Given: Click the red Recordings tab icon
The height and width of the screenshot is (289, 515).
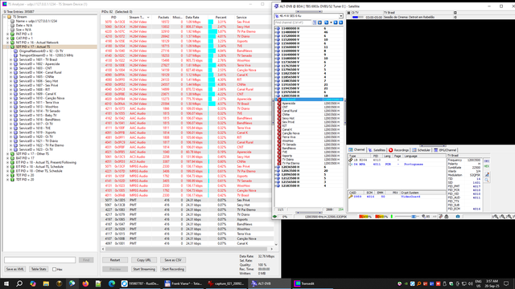Looking at the screenshot, I should [x=390, y=150].
